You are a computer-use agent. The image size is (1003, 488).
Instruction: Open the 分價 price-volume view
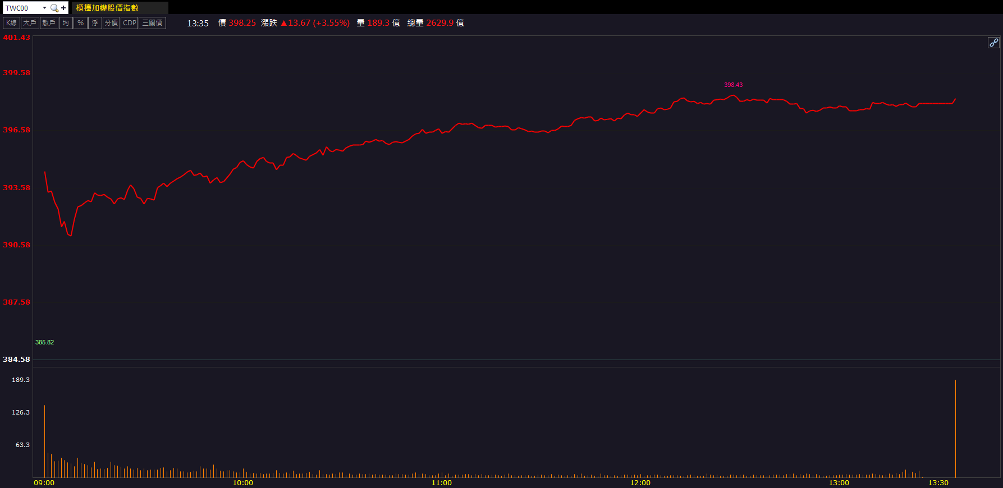coord(111,23)
